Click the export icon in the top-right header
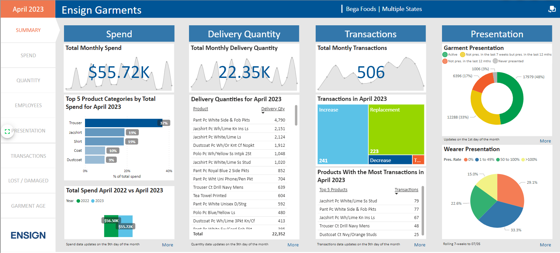Viewport: 560px width, 253px height. 552,9
